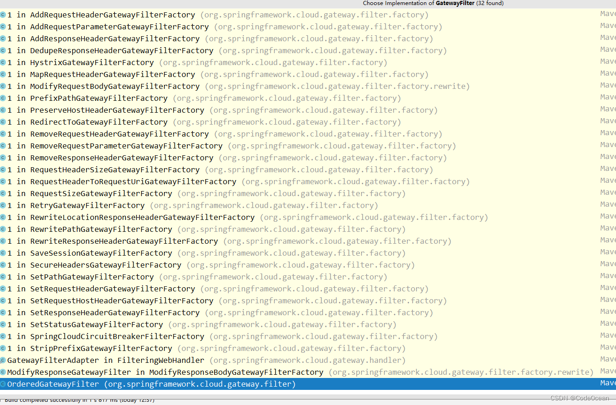Select RemoveRequestHeaderGatewayFilterFactory row

pyautogui.click(x=308, y=134)
